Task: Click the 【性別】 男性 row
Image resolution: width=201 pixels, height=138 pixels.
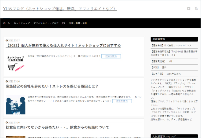Action: pyautogui.click(x=174, y=68)
